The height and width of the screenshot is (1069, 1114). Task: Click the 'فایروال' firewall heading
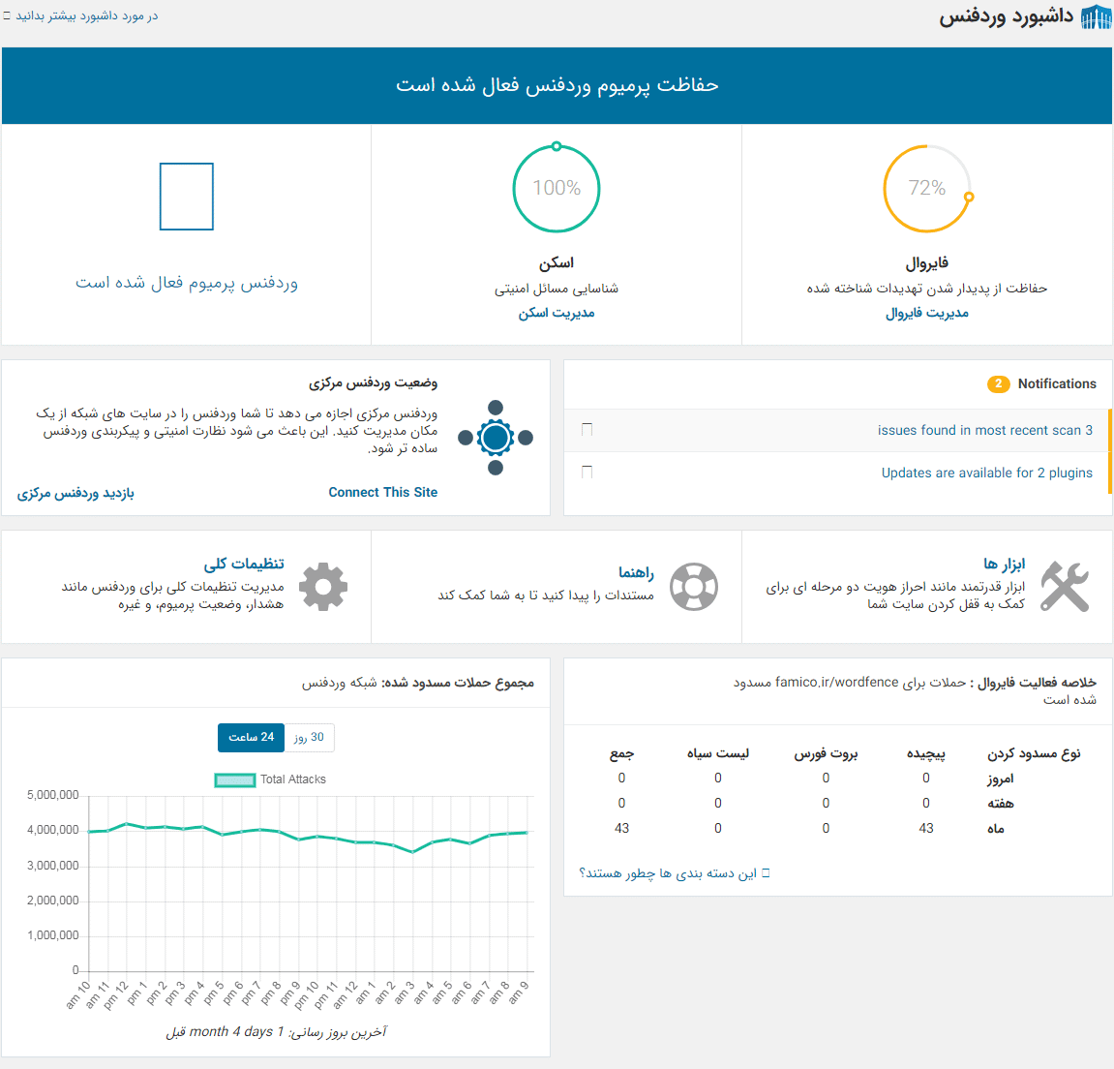click(927, 263)
